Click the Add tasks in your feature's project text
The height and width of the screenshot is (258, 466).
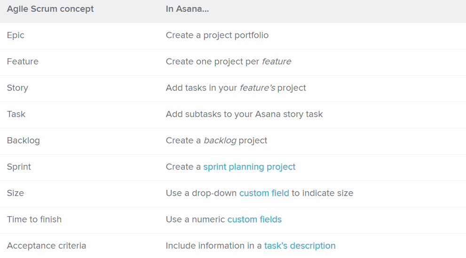pyautogui.click(x=236, y=88)
